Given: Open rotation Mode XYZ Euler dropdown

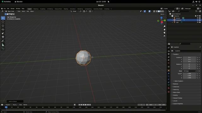Looking at the screenshot, I should tap(189, 71).
